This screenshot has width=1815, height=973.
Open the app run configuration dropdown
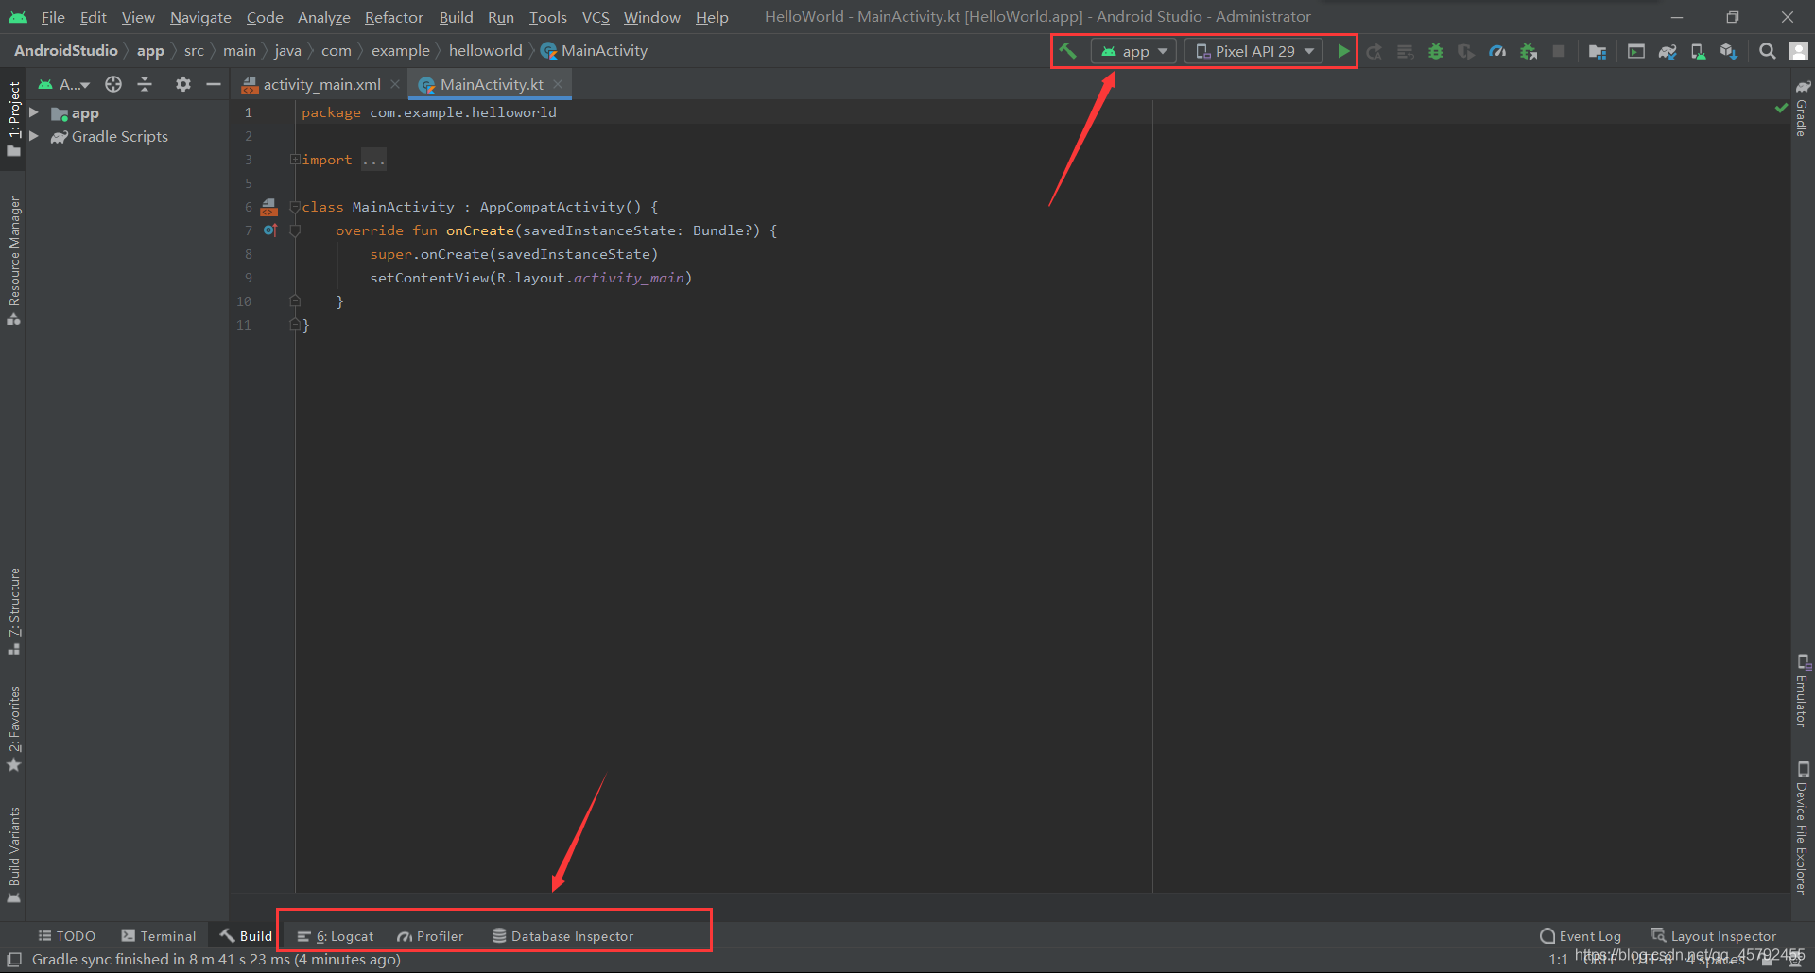(x=1134, y=51)
